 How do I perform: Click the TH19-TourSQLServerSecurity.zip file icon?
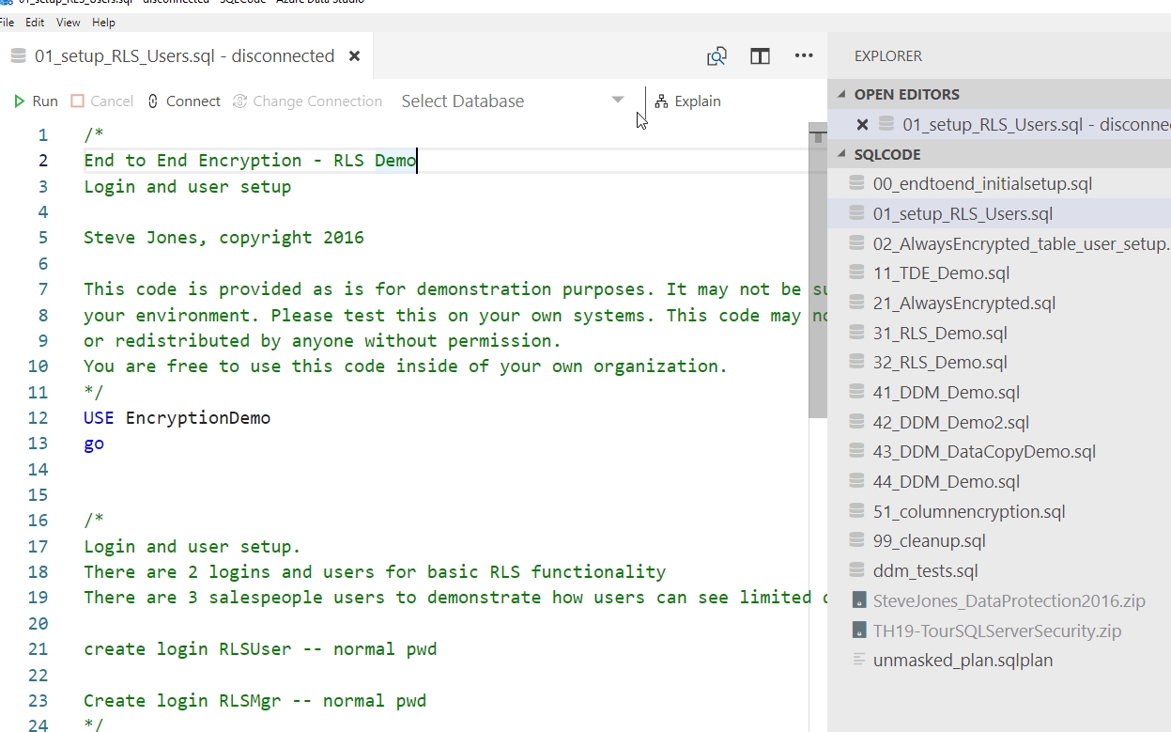click(857, 631)
